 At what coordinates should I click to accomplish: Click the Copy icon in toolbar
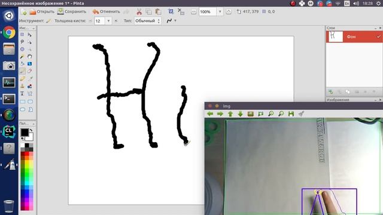148,11
